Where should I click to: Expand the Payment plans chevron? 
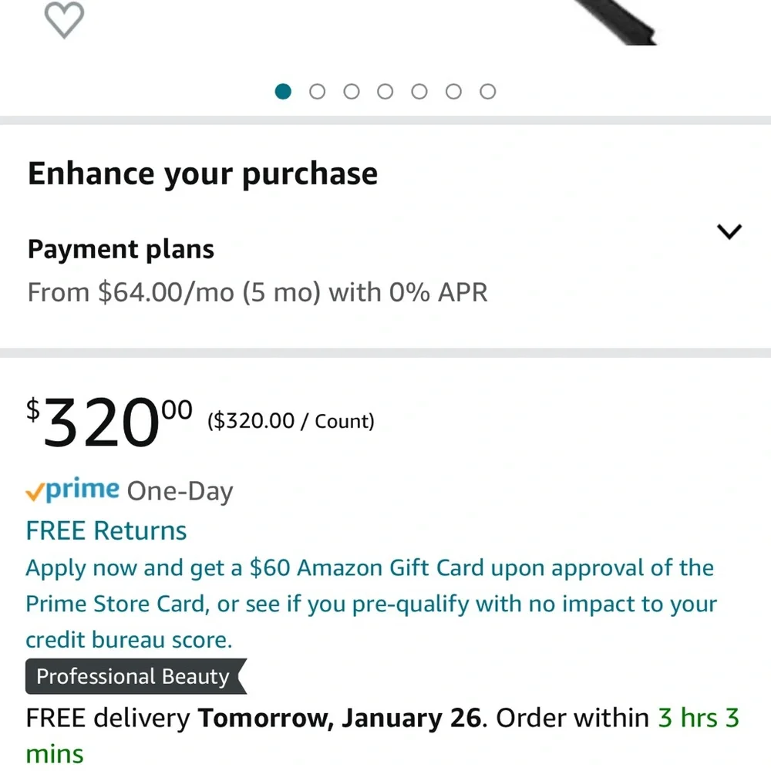coord(729,231)
